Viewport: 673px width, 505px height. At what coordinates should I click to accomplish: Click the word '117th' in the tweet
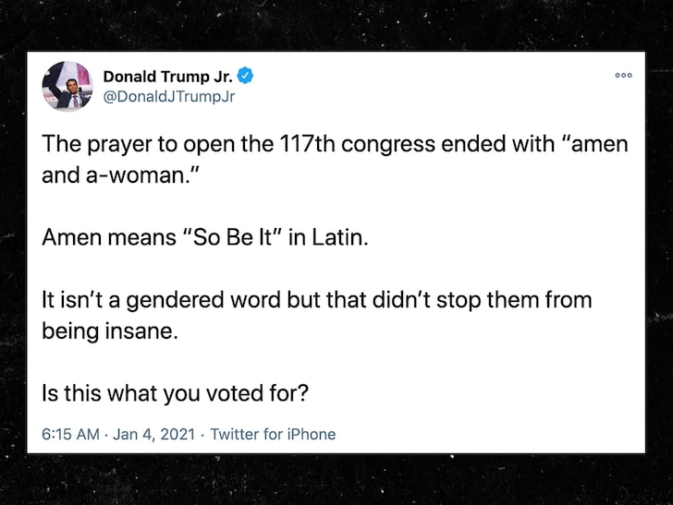tap(307, 144)
